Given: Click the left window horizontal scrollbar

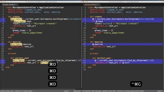Looking at the screenshot, I should pos(38,89).
